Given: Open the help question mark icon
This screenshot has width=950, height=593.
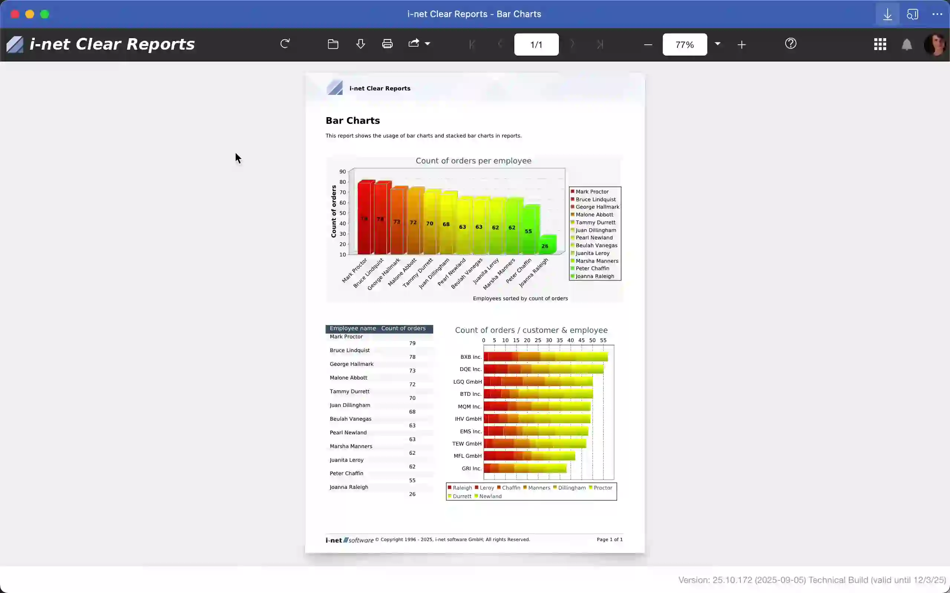Looking at the screenshot, I should pos(790,43).
